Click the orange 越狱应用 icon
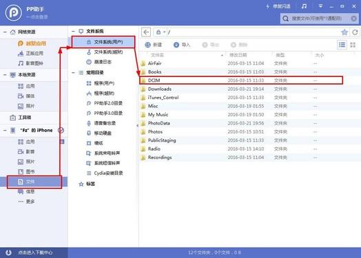This screenshot has height=258, width=361. pyautogui.click(x=21, y=43)
